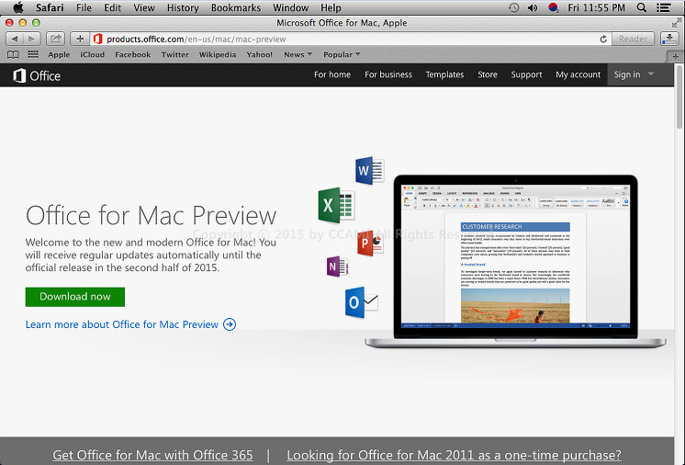The image size is (685, 465).
Task: Open the Twitter bookmark
Action: coord(174,54)
